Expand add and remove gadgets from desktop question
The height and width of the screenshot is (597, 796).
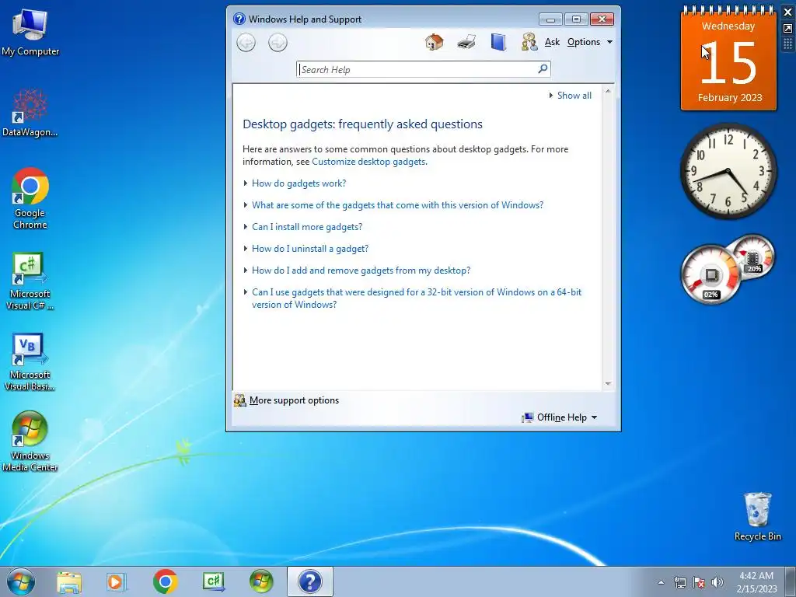coord(361,271)
